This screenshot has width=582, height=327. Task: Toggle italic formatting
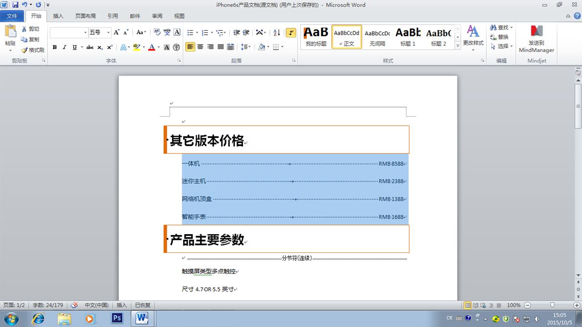pos(64,47)
